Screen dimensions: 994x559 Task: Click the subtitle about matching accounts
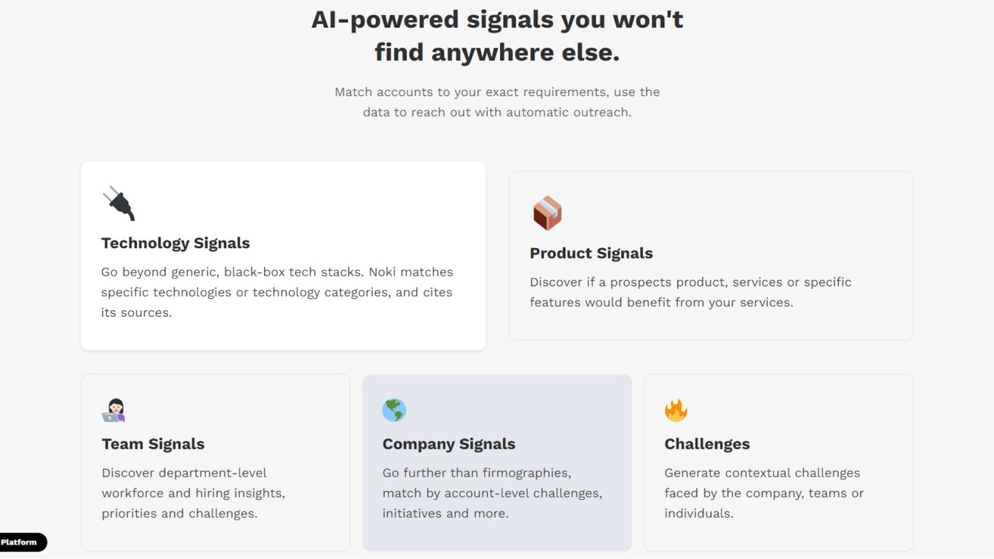(x=497, y=102)
